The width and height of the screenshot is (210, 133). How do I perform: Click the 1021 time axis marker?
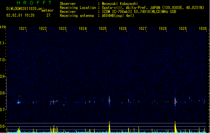(23, 29)
